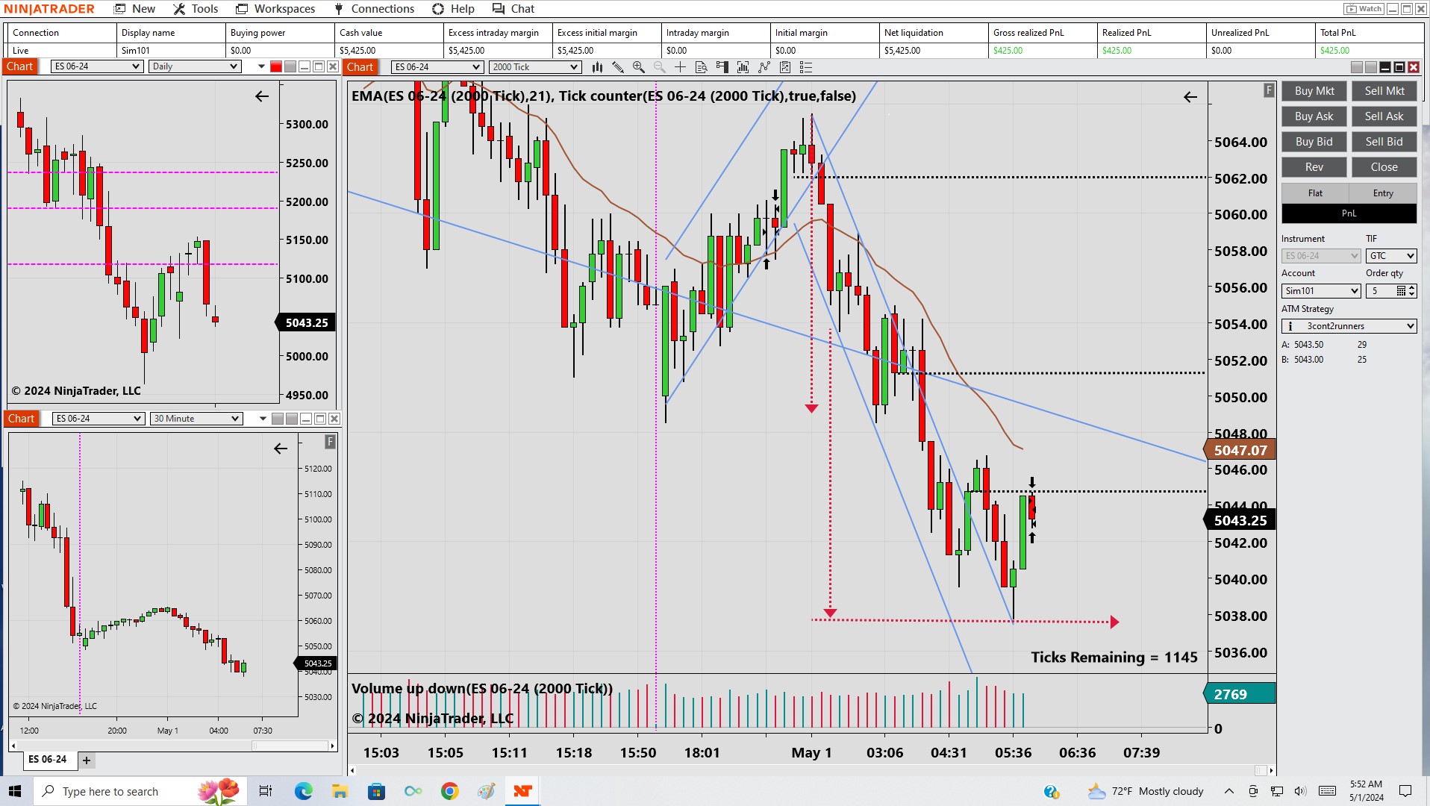
Task: Activate the zoom in magnifier tool
Action: tap(639, 67)
